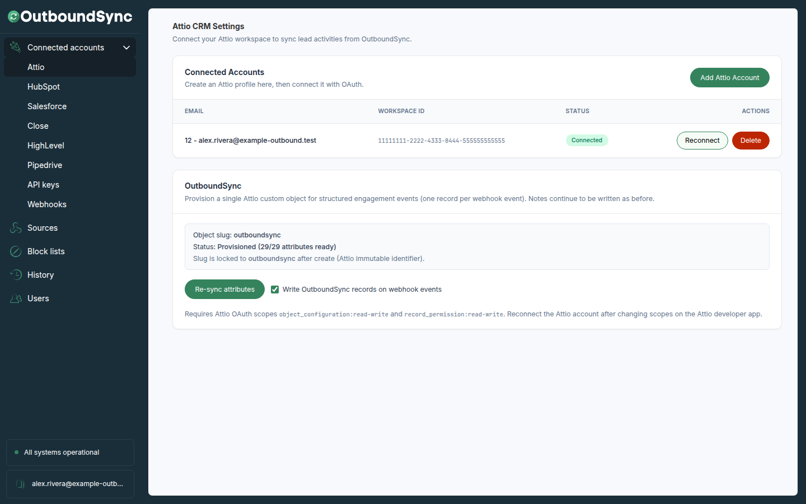Click the Attio CRM Settings heading
Screen dimensions: 806x504
pos(208,26)
